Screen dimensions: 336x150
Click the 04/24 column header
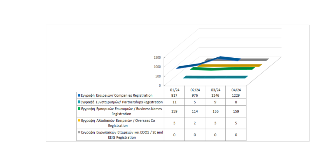tap(236, 90)
